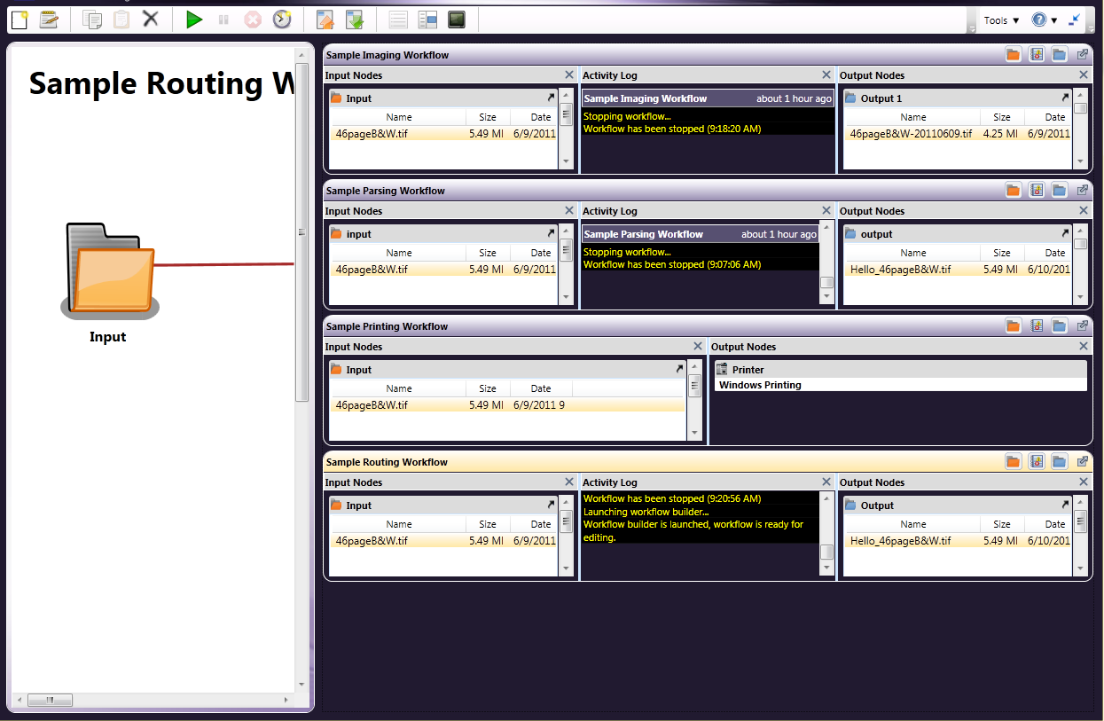The image size is (1104, 721).
Task: Close Input Nodes pane in Sample Imaging Workflow
Action: (x=569, y=75)
